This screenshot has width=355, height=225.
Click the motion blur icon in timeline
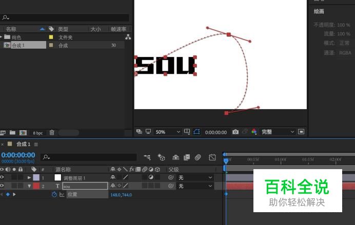click(x=198, y=157)
